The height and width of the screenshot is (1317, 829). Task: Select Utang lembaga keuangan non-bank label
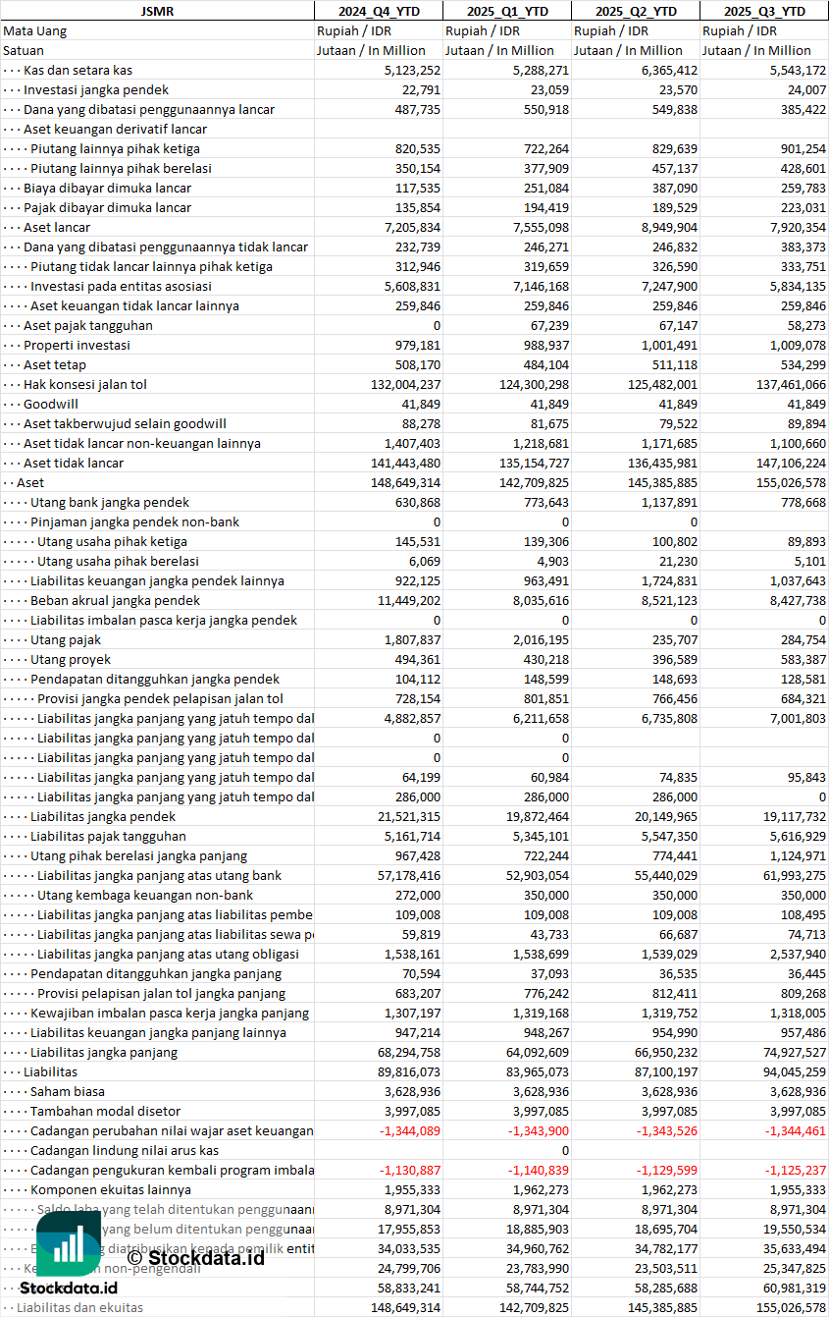point(145,895)
